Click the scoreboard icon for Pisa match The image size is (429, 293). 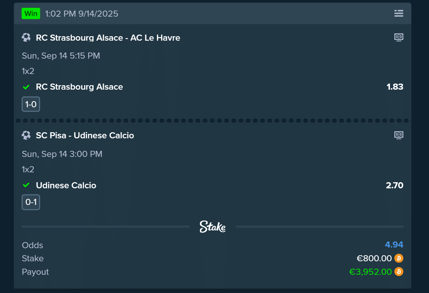[399, 135]
